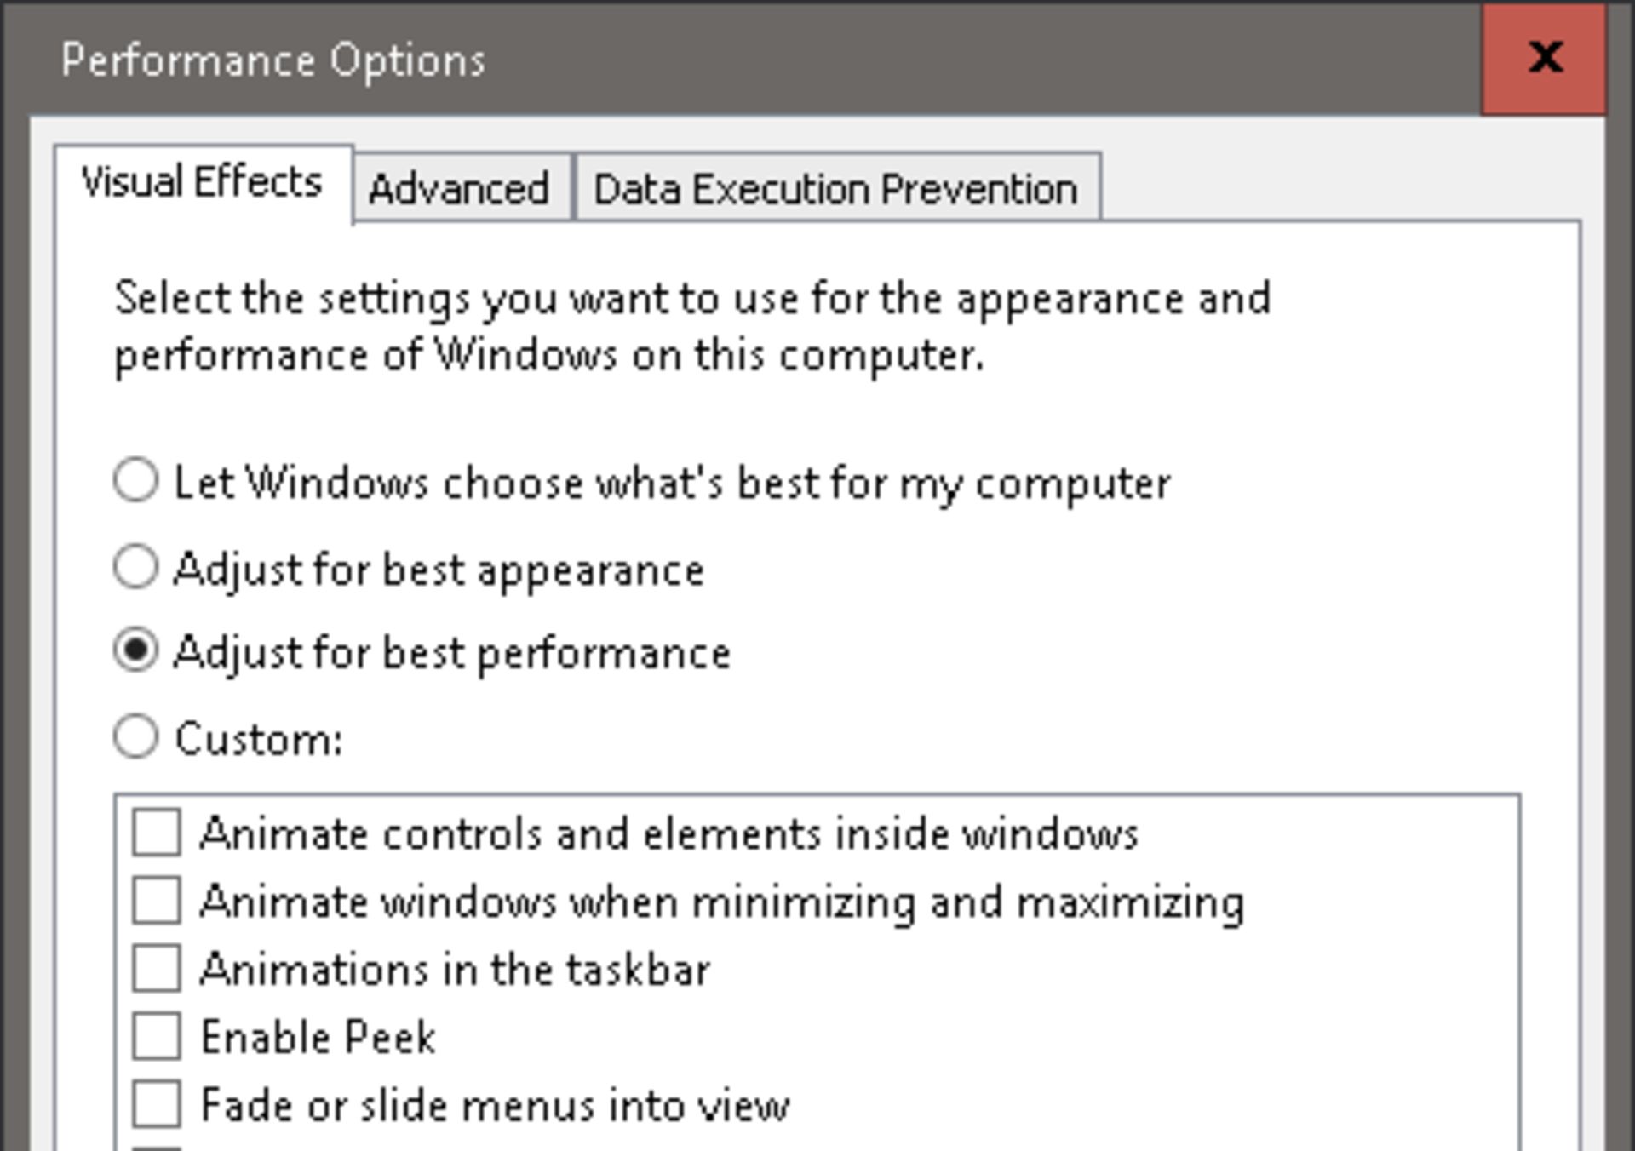The height and width of the screenshot is (1151, 1635).
Task: Turn on the 'Enable Peek' checkbox
Action: (157, 1037)
